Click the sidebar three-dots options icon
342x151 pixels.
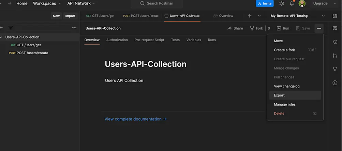[74, 28]
